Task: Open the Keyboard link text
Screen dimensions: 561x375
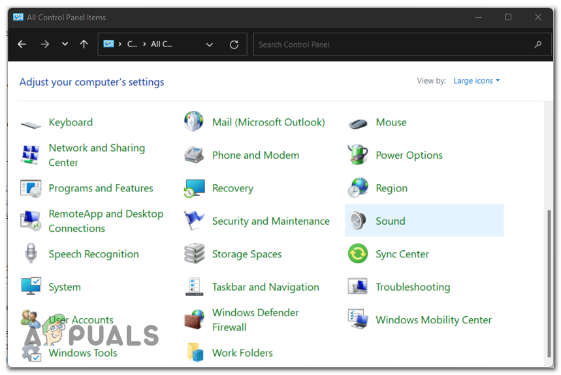Action: point(71,122)
